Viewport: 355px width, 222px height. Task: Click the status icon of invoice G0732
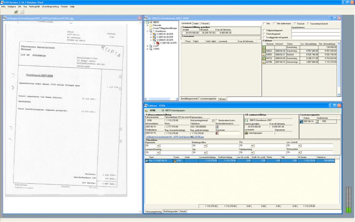(264, 58)
